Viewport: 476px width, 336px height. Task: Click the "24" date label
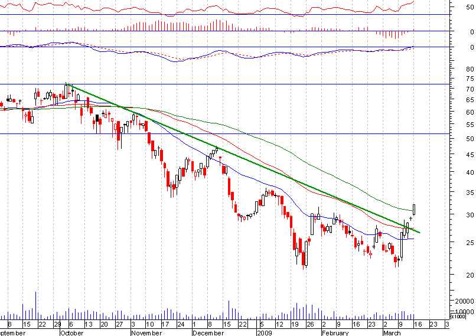[x=181, y=324]
